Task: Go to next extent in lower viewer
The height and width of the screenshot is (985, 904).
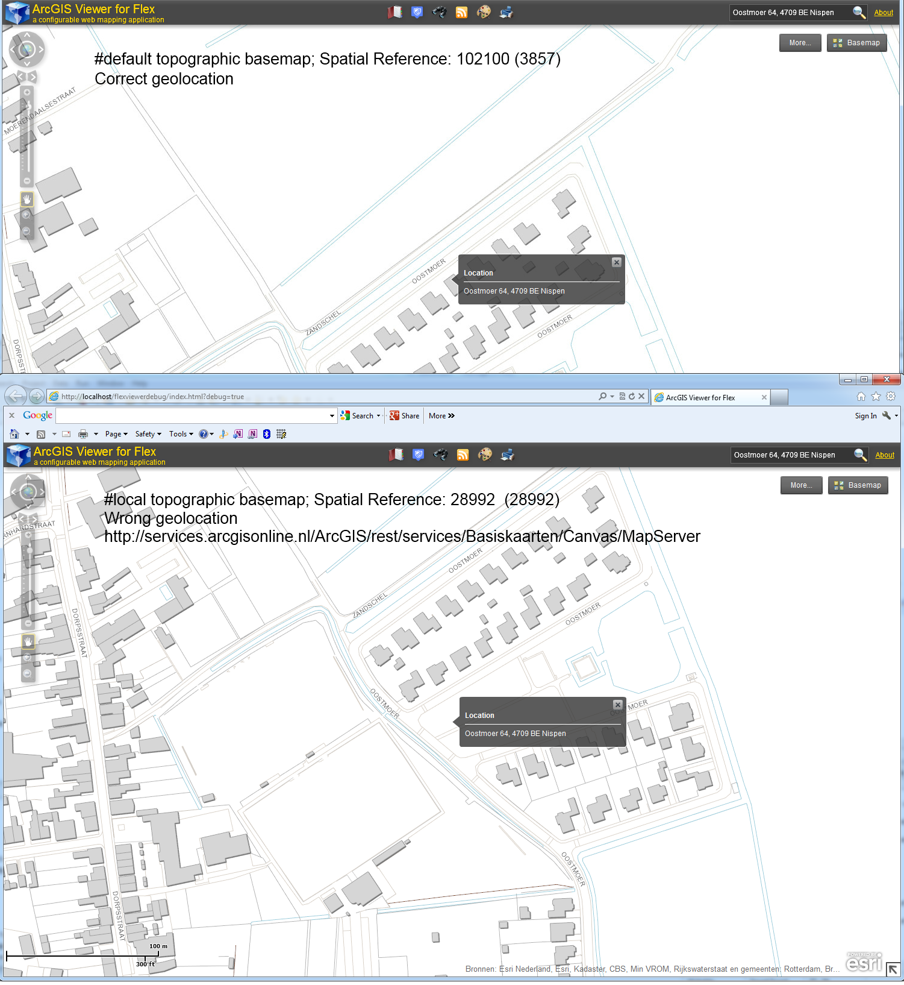Action: [x=34, y=518]
